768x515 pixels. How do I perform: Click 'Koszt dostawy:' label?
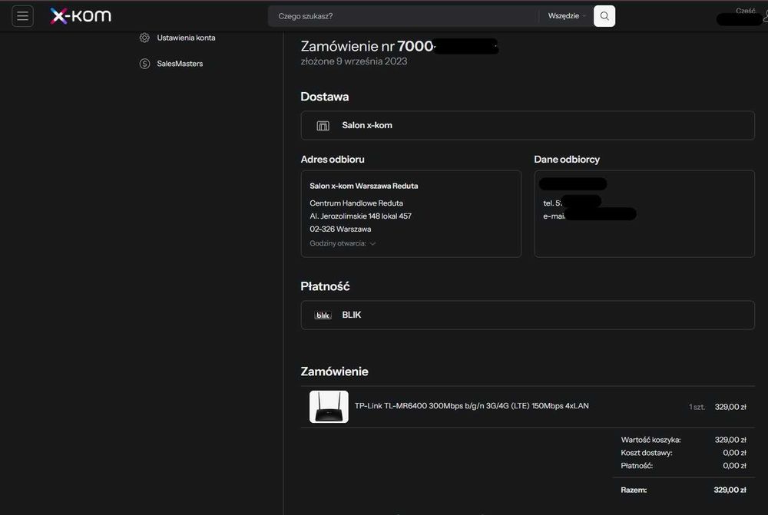pos(647,453)
